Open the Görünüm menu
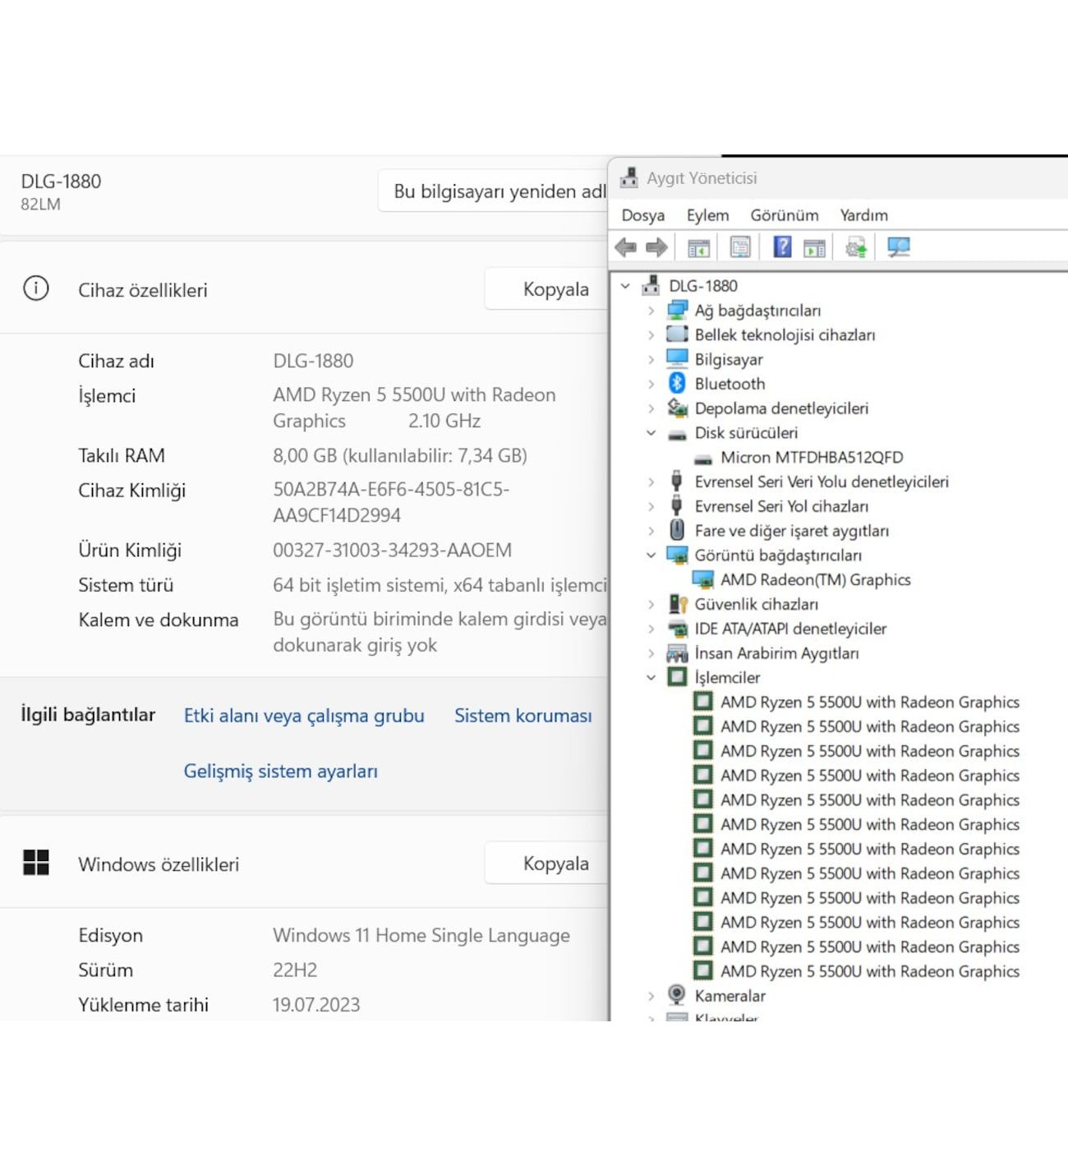Screen dimensions: 1068x1175 pos(784,215)
